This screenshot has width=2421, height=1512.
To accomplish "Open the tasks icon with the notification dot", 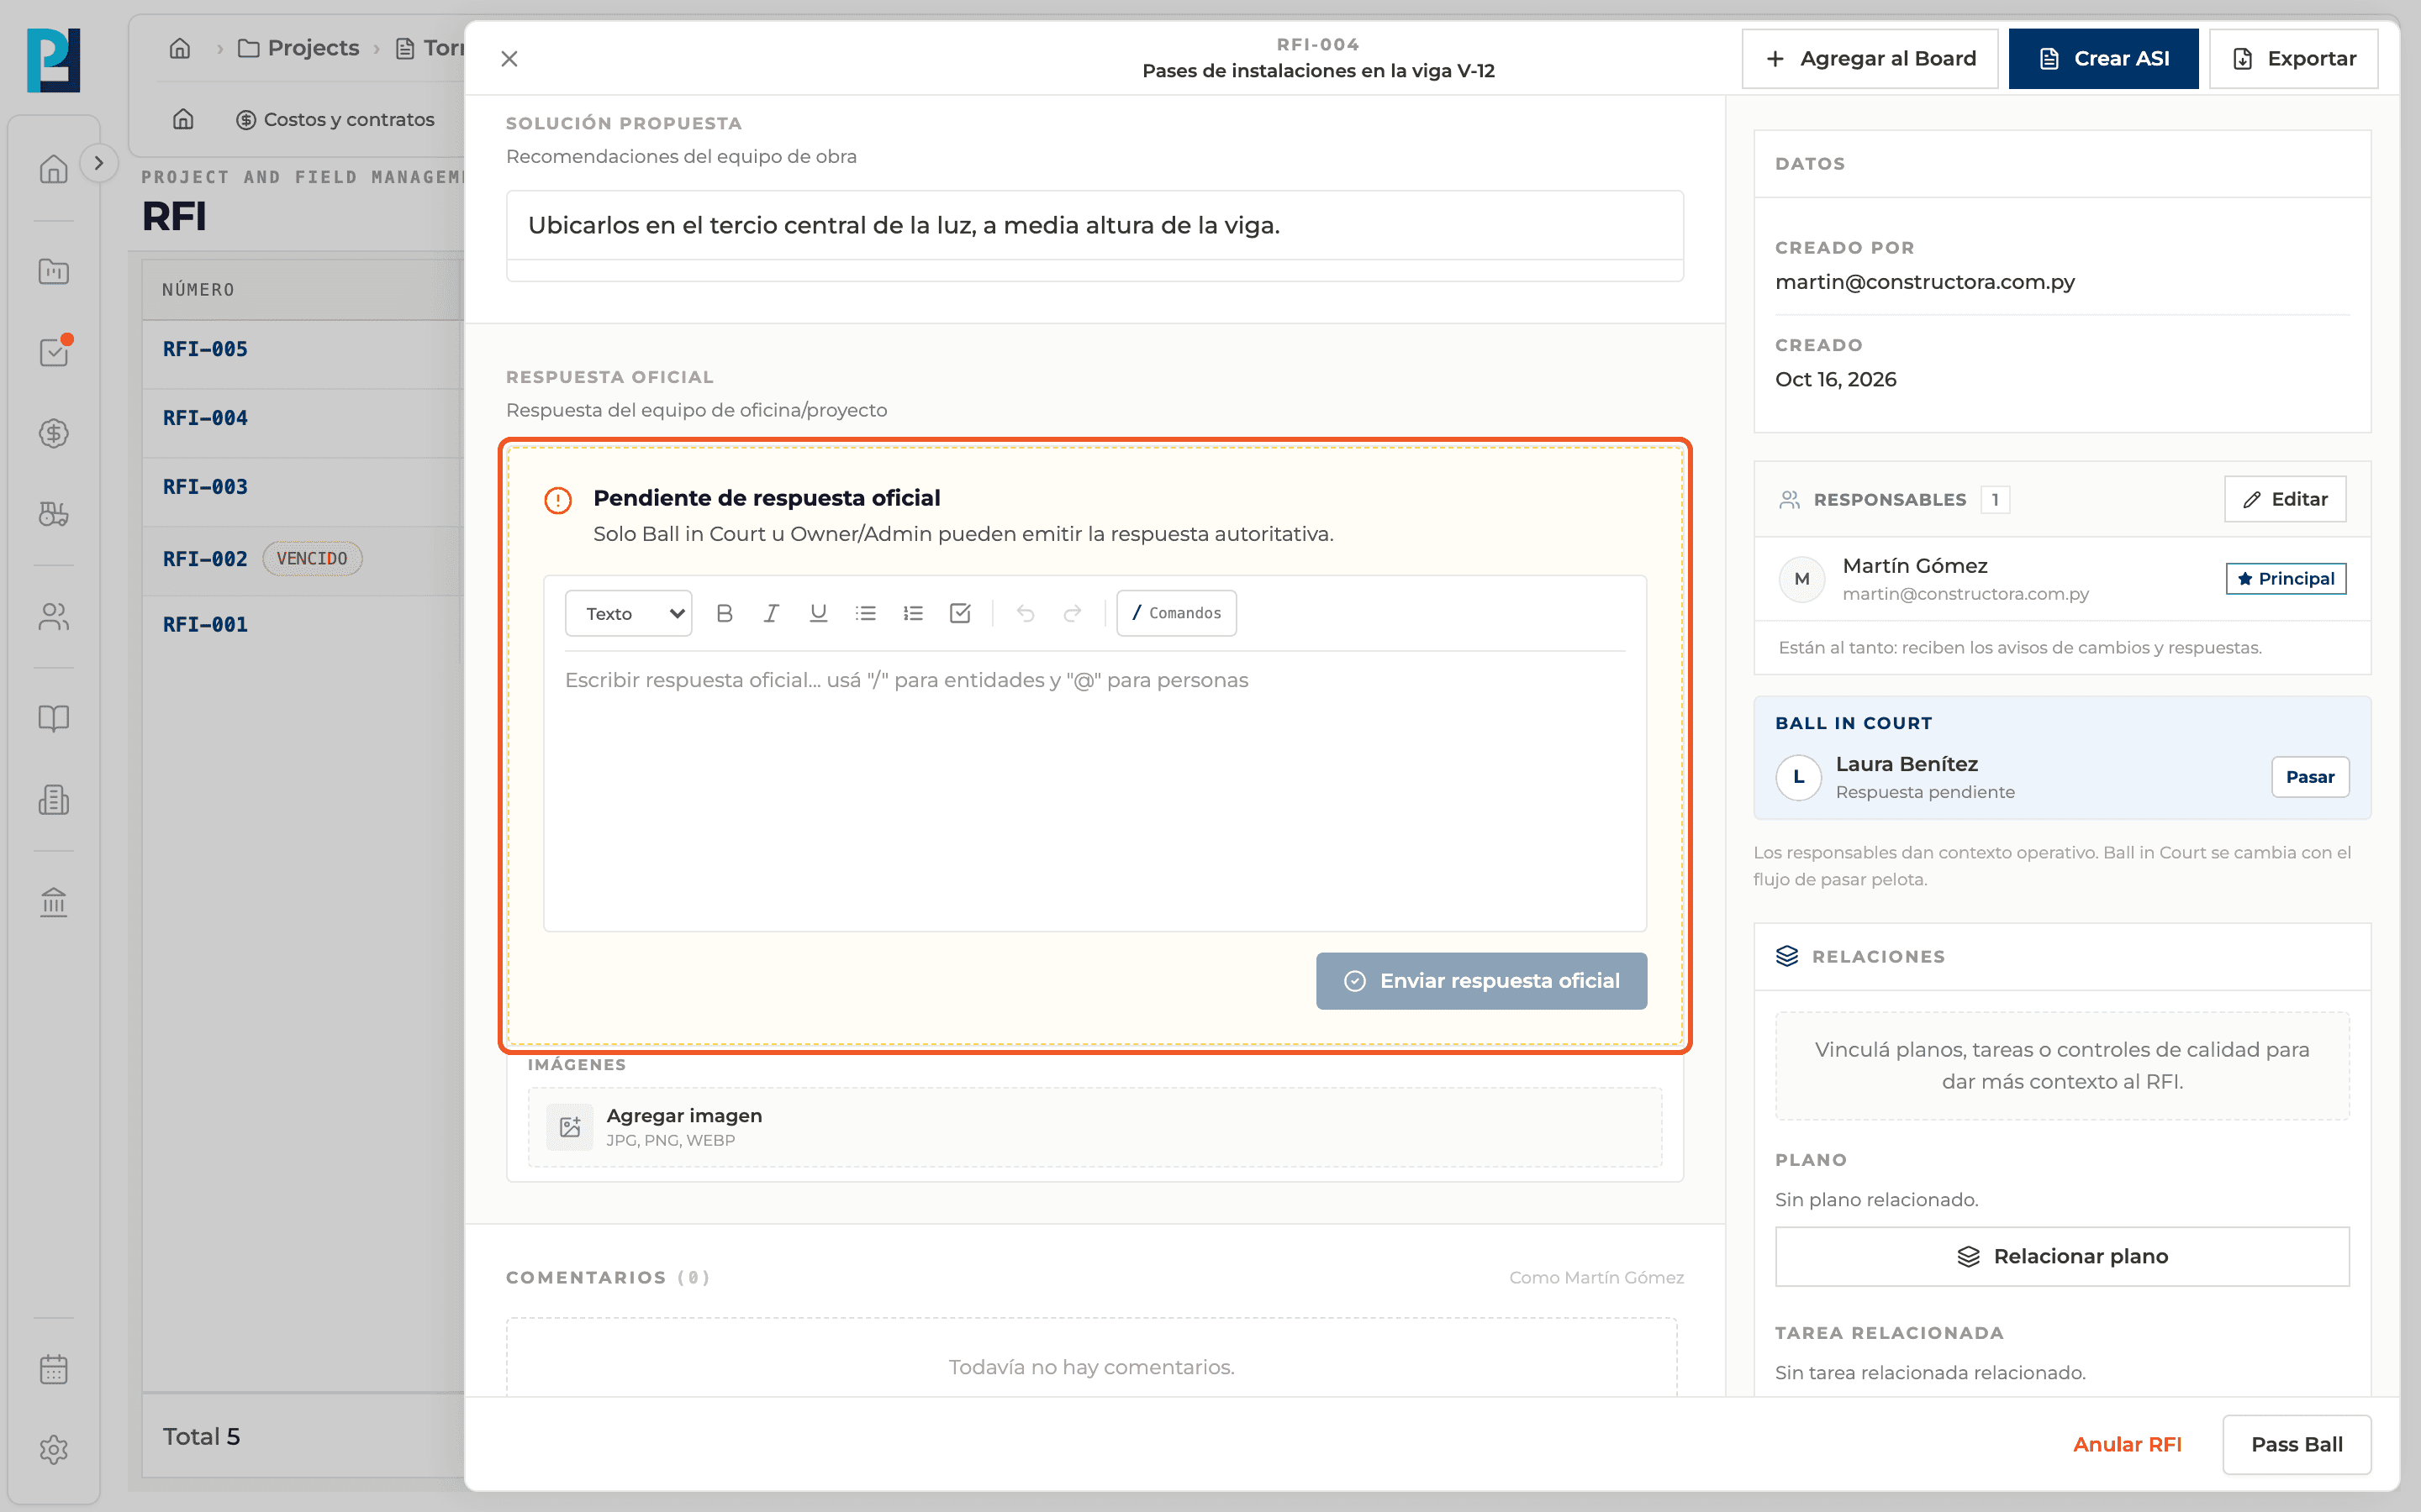I will coord(54,352).
